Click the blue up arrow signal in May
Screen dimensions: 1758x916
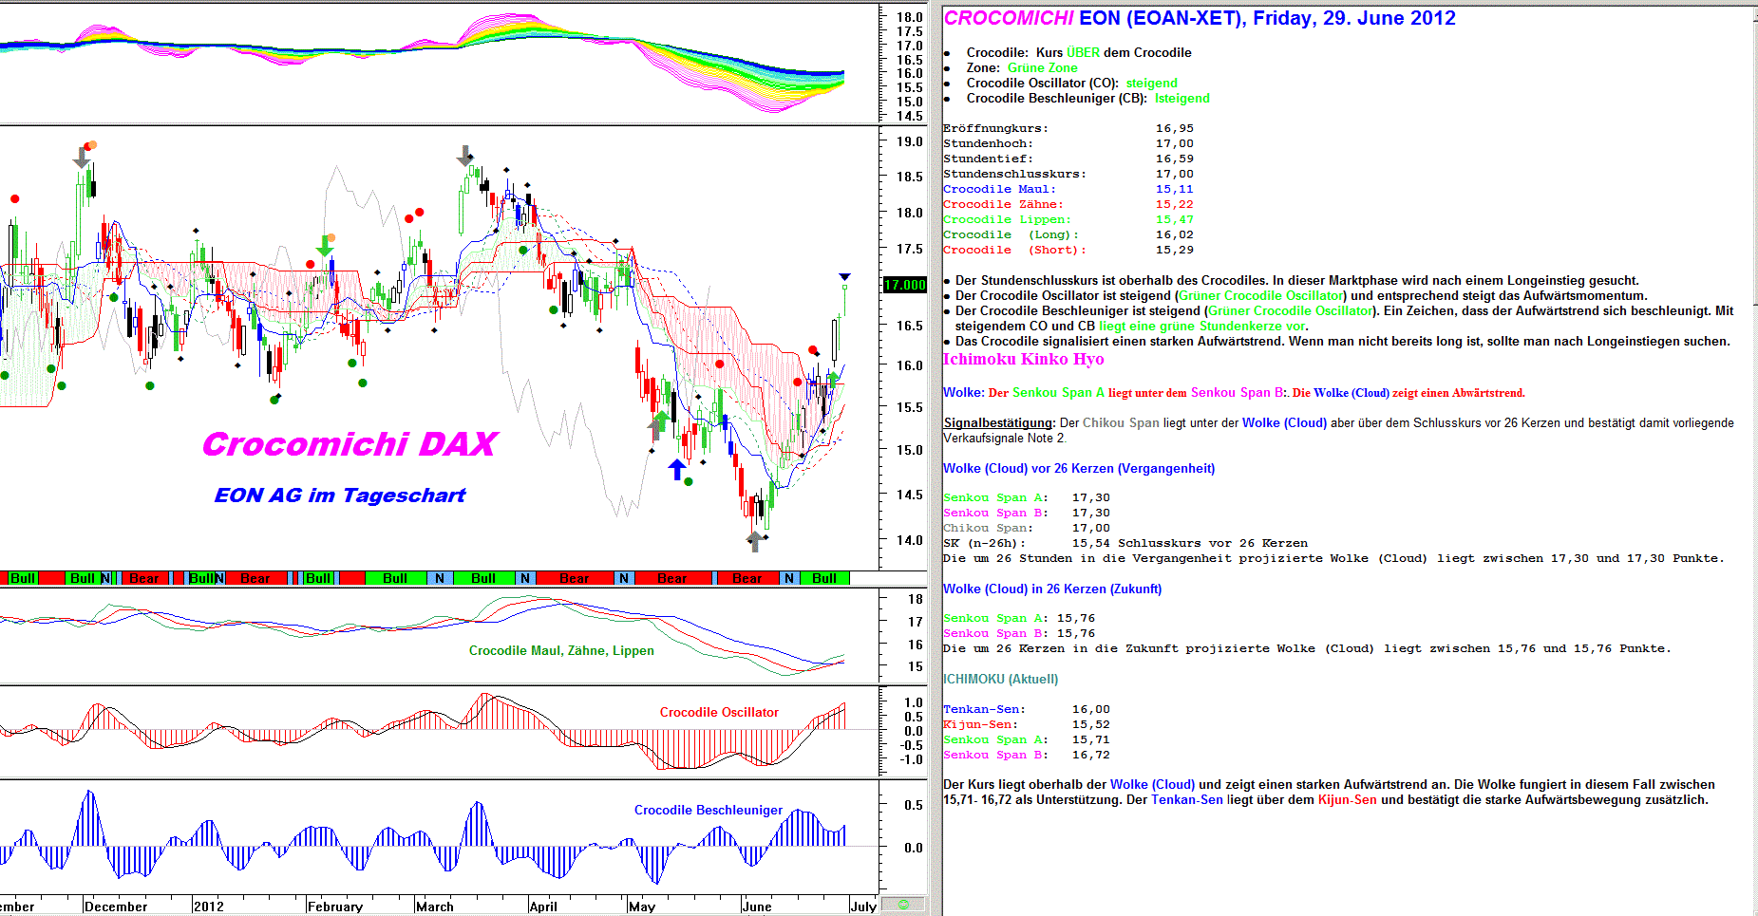tap(677, 469)
